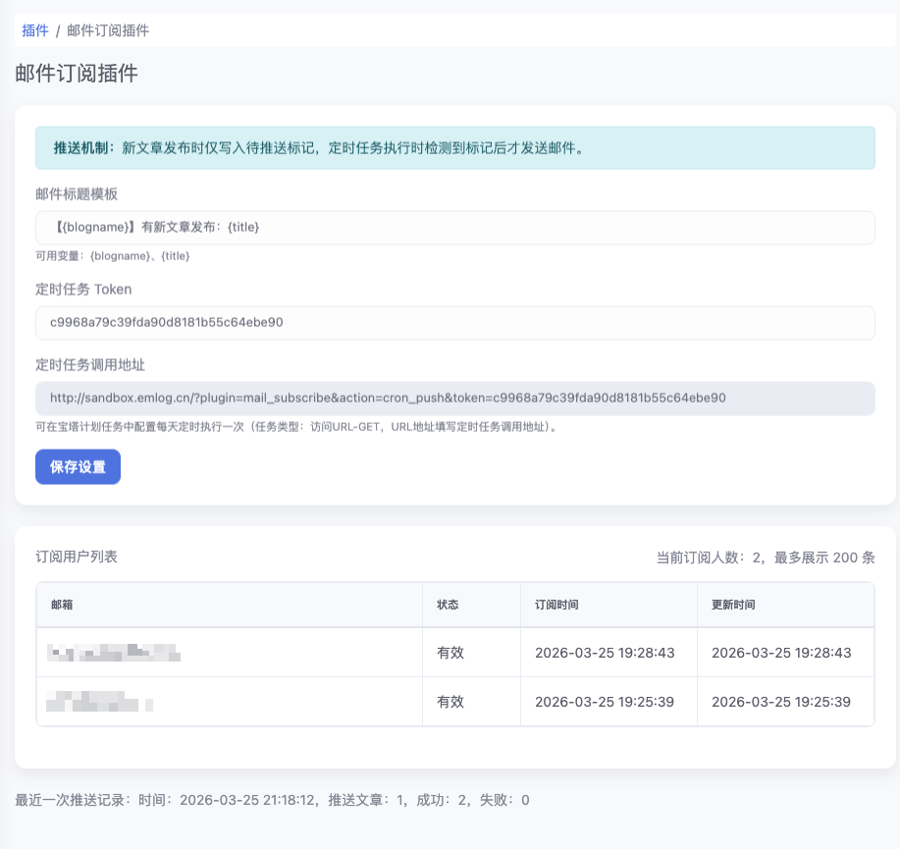Click subscription time 2026-03-25 19:25:39

(605, 702)
